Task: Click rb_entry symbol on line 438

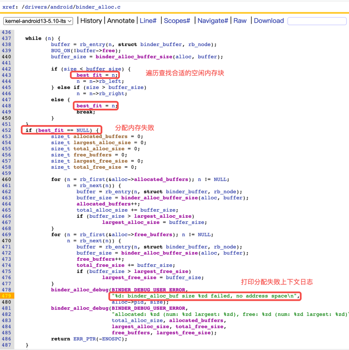Action: coord(92,45)
